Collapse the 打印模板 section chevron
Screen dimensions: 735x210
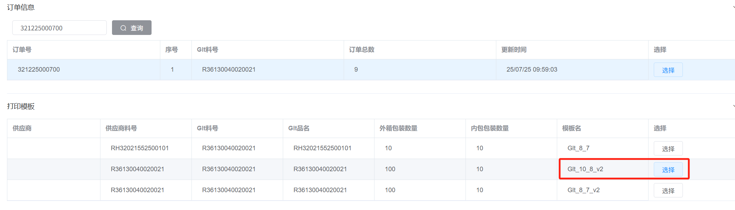[733, 106]
